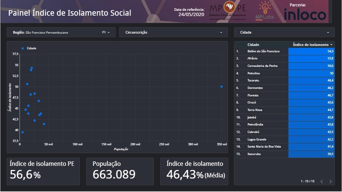The height and width of the screenshot is (192, 342).
Task: Click the inloco partner logo
Action: [305, 14]
